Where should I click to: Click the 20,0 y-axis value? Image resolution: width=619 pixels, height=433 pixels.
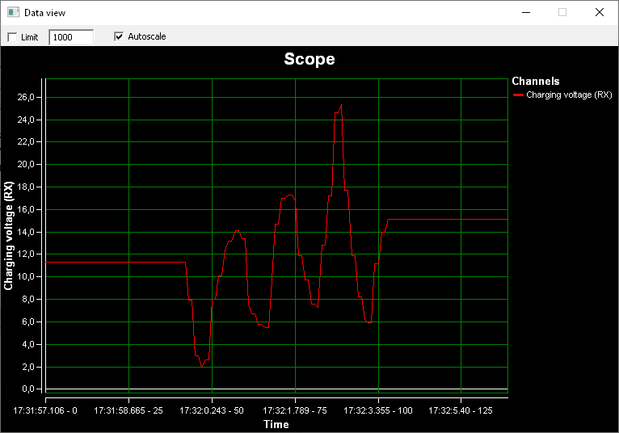coord(27,164)
